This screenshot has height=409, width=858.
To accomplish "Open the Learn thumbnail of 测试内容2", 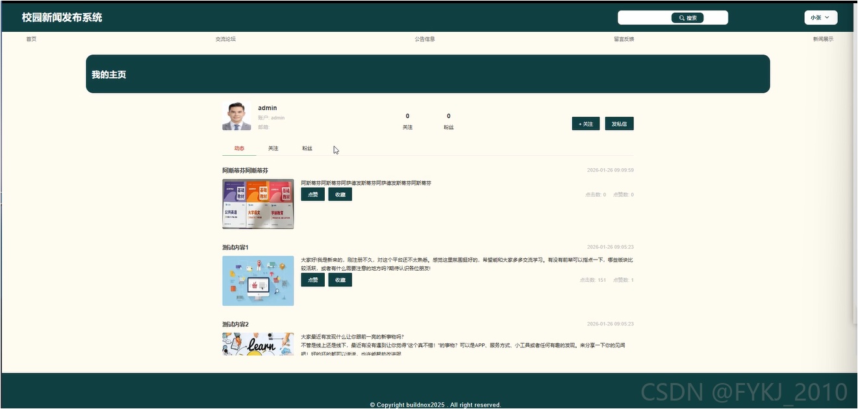I will tap(258, 344).
